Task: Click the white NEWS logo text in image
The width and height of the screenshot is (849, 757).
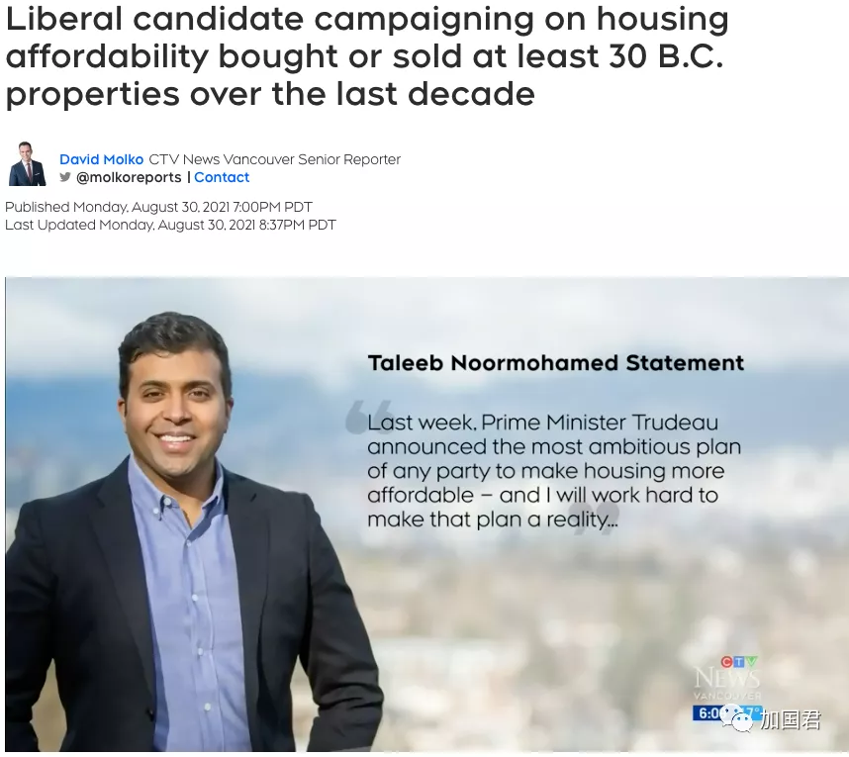Action: pyautogui.click(x=727, y=678)
